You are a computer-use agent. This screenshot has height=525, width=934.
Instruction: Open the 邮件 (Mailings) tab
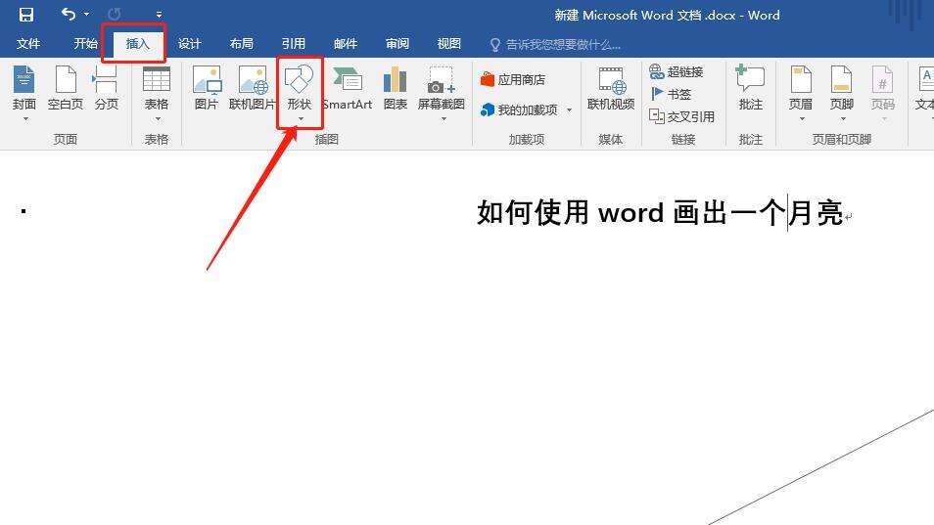pos(346,43)
